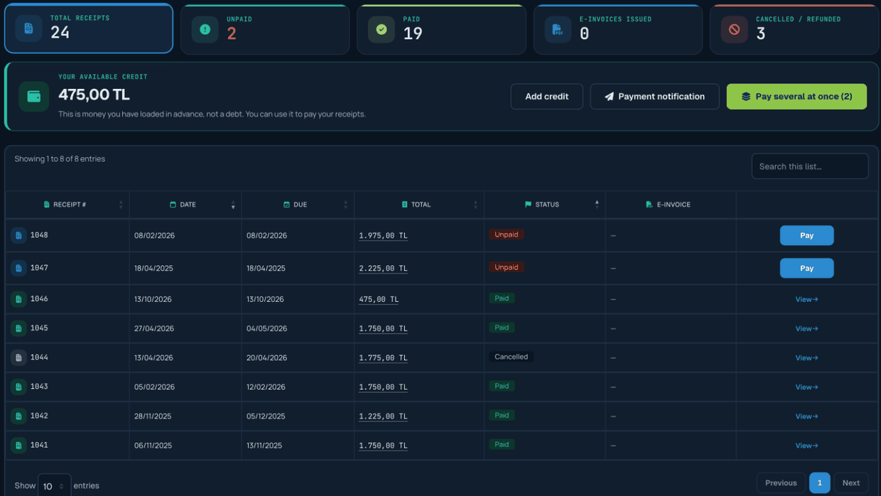Open Payment notification
The width and height of the screenshot is (881, 496).
point(654,97)
